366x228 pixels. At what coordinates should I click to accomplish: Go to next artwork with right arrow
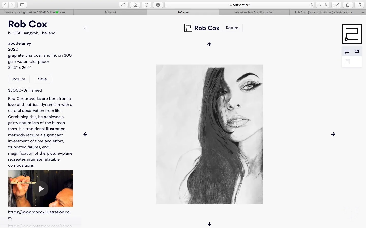(333, 134)
